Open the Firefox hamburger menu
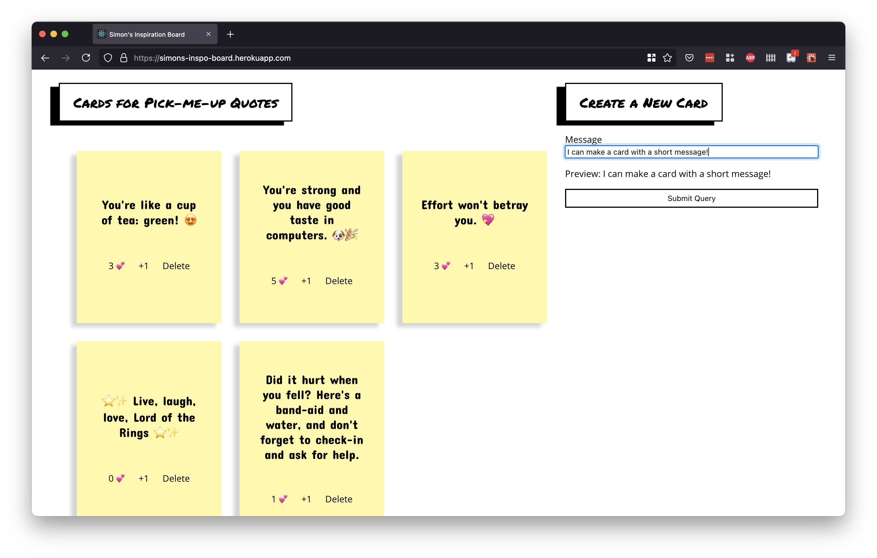Viewport: 877px width, 558px height. pos(832,58)
